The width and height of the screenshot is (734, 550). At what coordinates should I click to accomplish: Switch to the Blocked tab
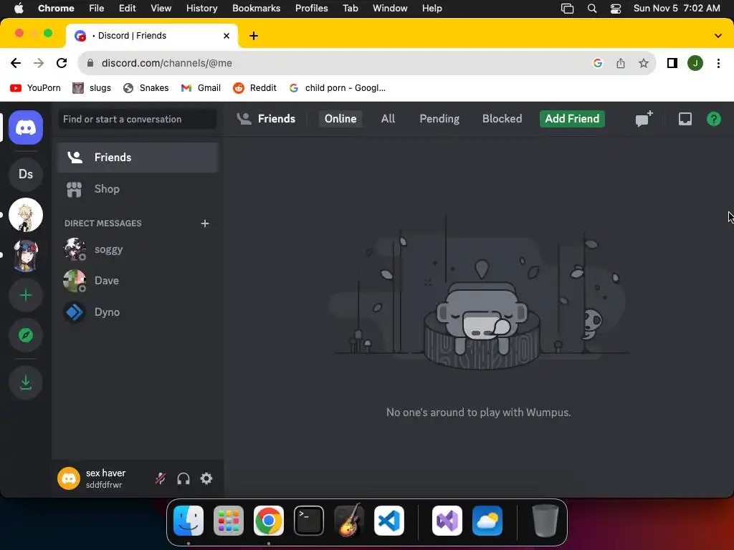click(502, 119)
